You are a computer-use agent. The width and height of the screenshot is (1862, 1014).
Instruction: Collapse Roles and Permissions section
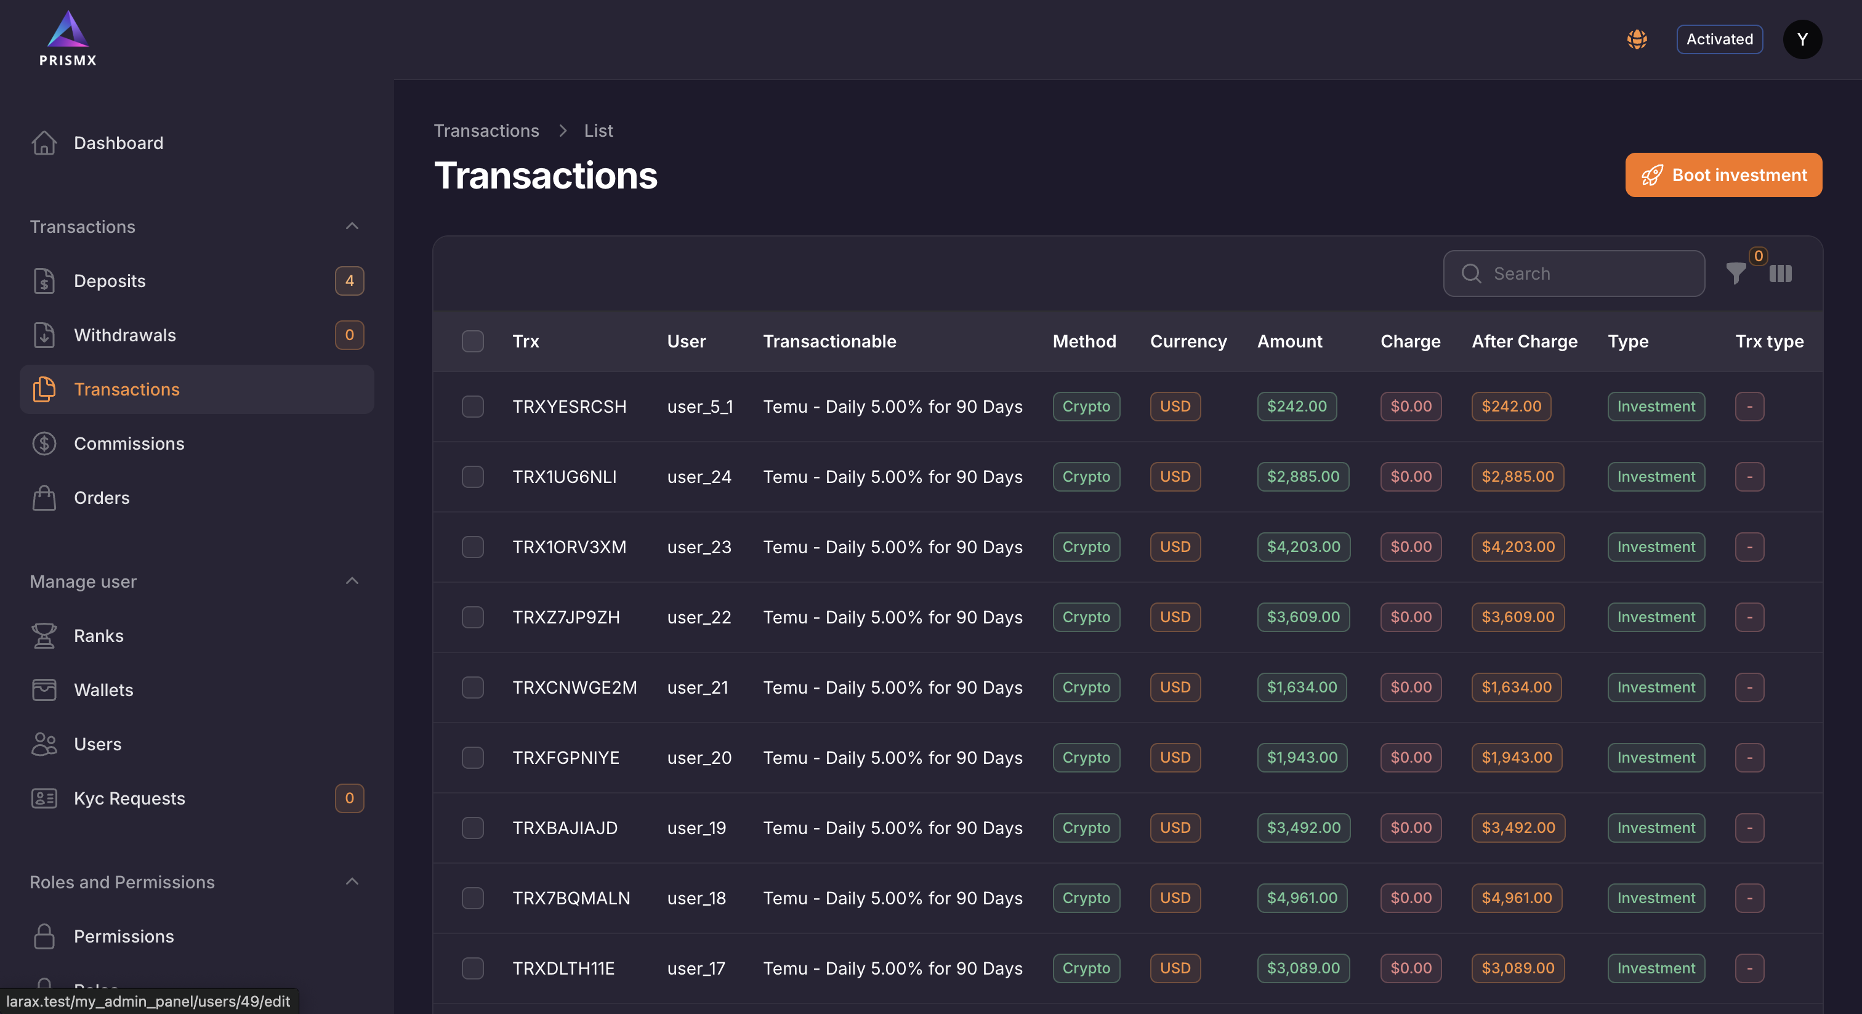click(352, 882)
